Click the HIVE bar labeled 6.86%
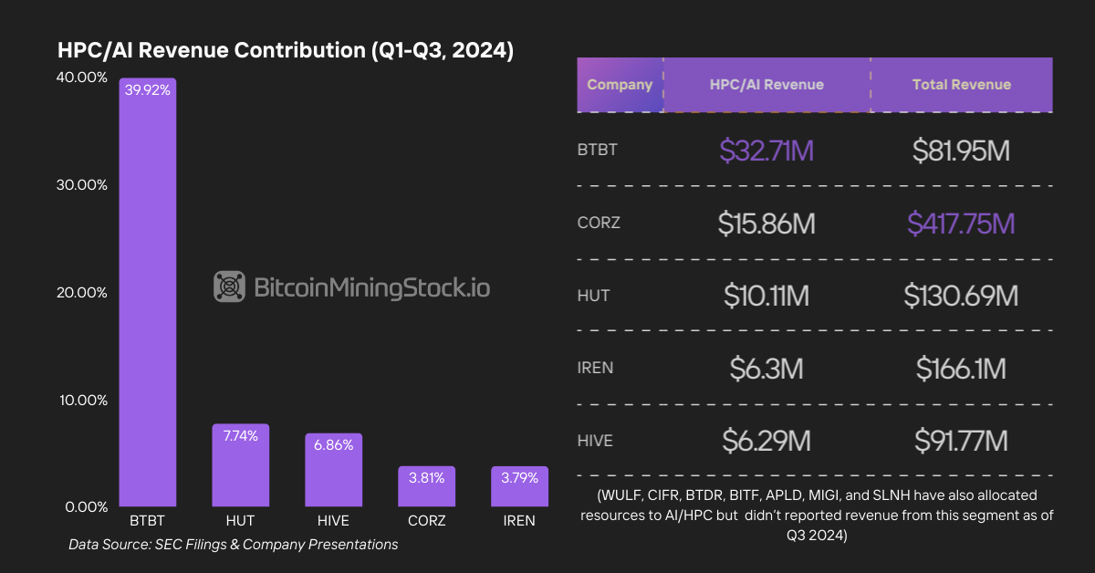 (x=333, y=470)
